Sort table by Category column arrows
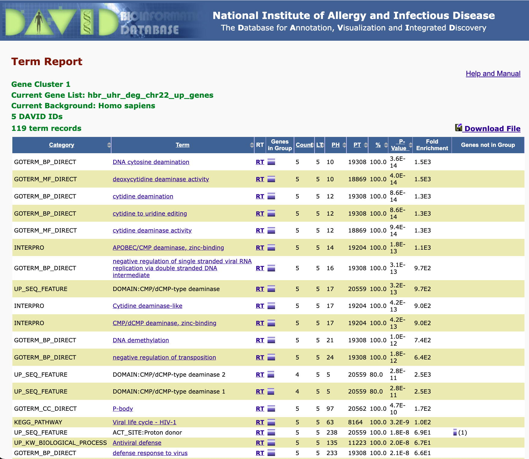The width and height of the screenshot is (529, 459). 109,145
